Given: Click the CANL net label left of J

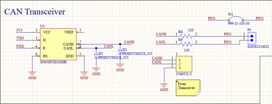Looking at the screenshot, I should 157,62.
